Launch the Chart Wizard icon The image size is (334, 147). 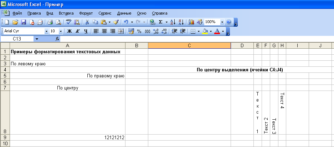191,22
